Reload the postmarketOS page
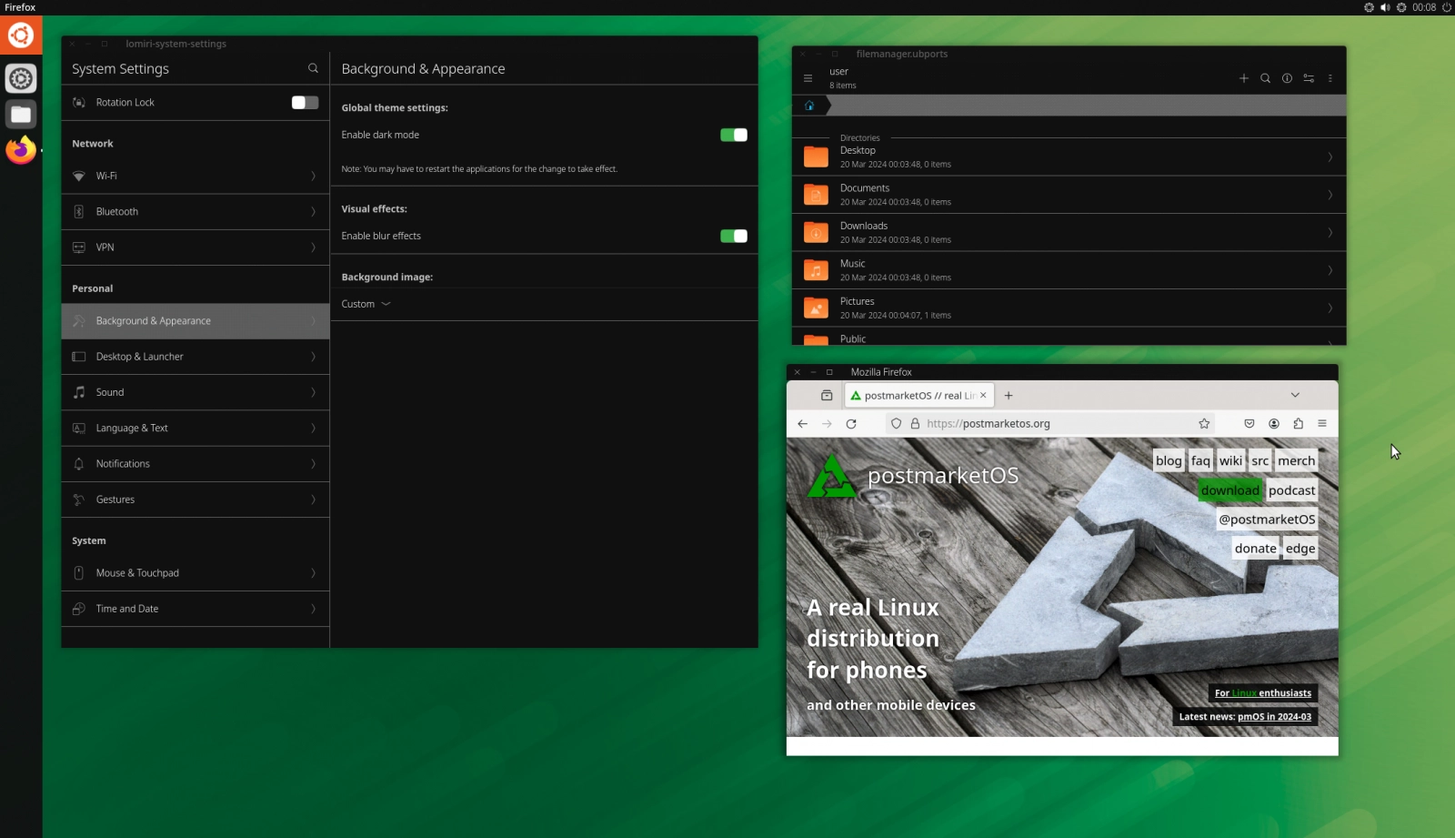Screen dimensions: 1455x838 851,423
